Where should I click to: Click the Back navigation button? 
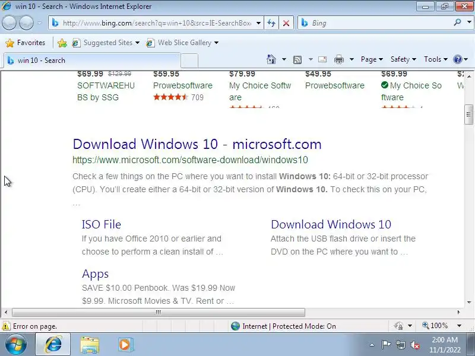tap(9, 23)
